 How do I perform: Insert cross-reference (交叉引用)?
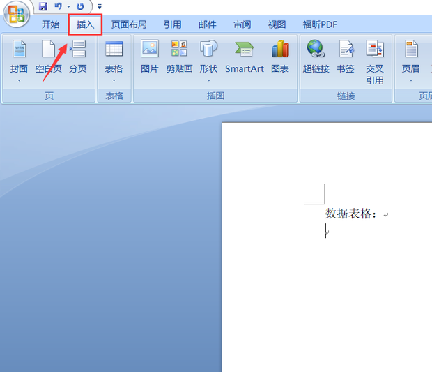pyautogui.click(x=375, y=62)
